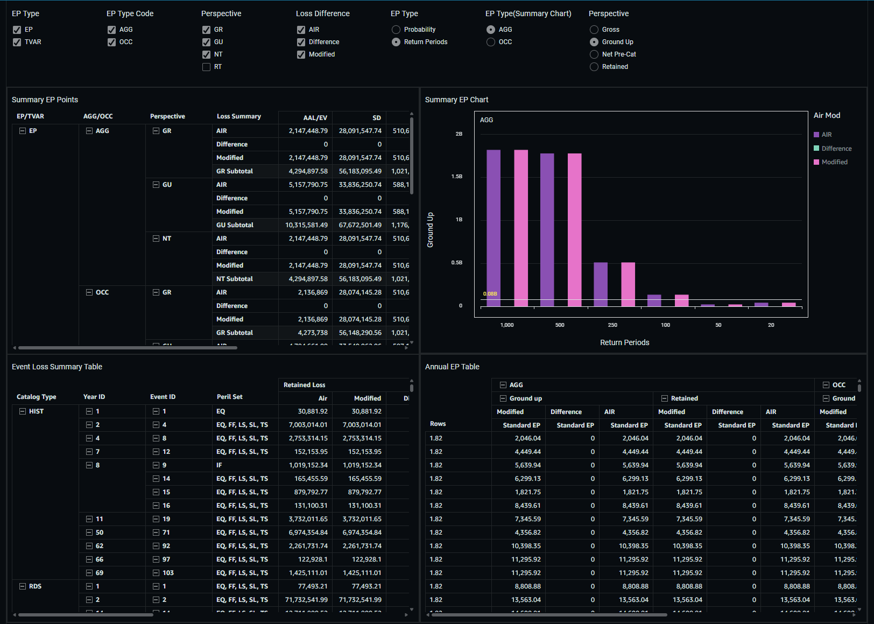Uncheck the Difference loss checkbox
The height and width of the screenshot is (624, 874).
(301, 42)
